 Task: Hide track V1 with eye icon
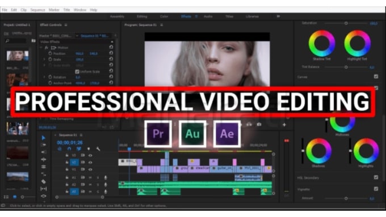(x=90, y=169)
